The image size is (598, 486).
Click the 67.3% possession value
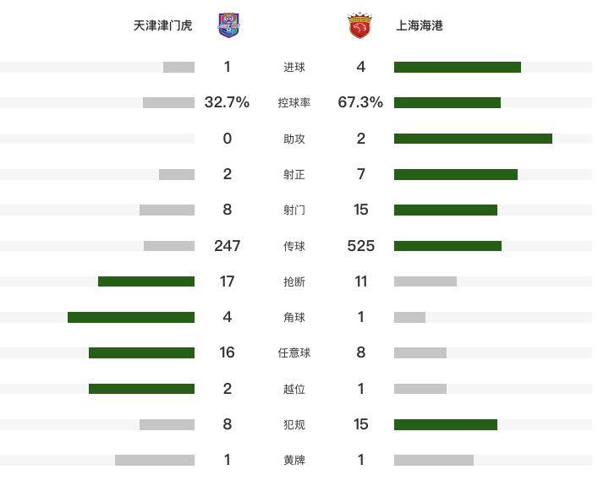coord(360,102)
